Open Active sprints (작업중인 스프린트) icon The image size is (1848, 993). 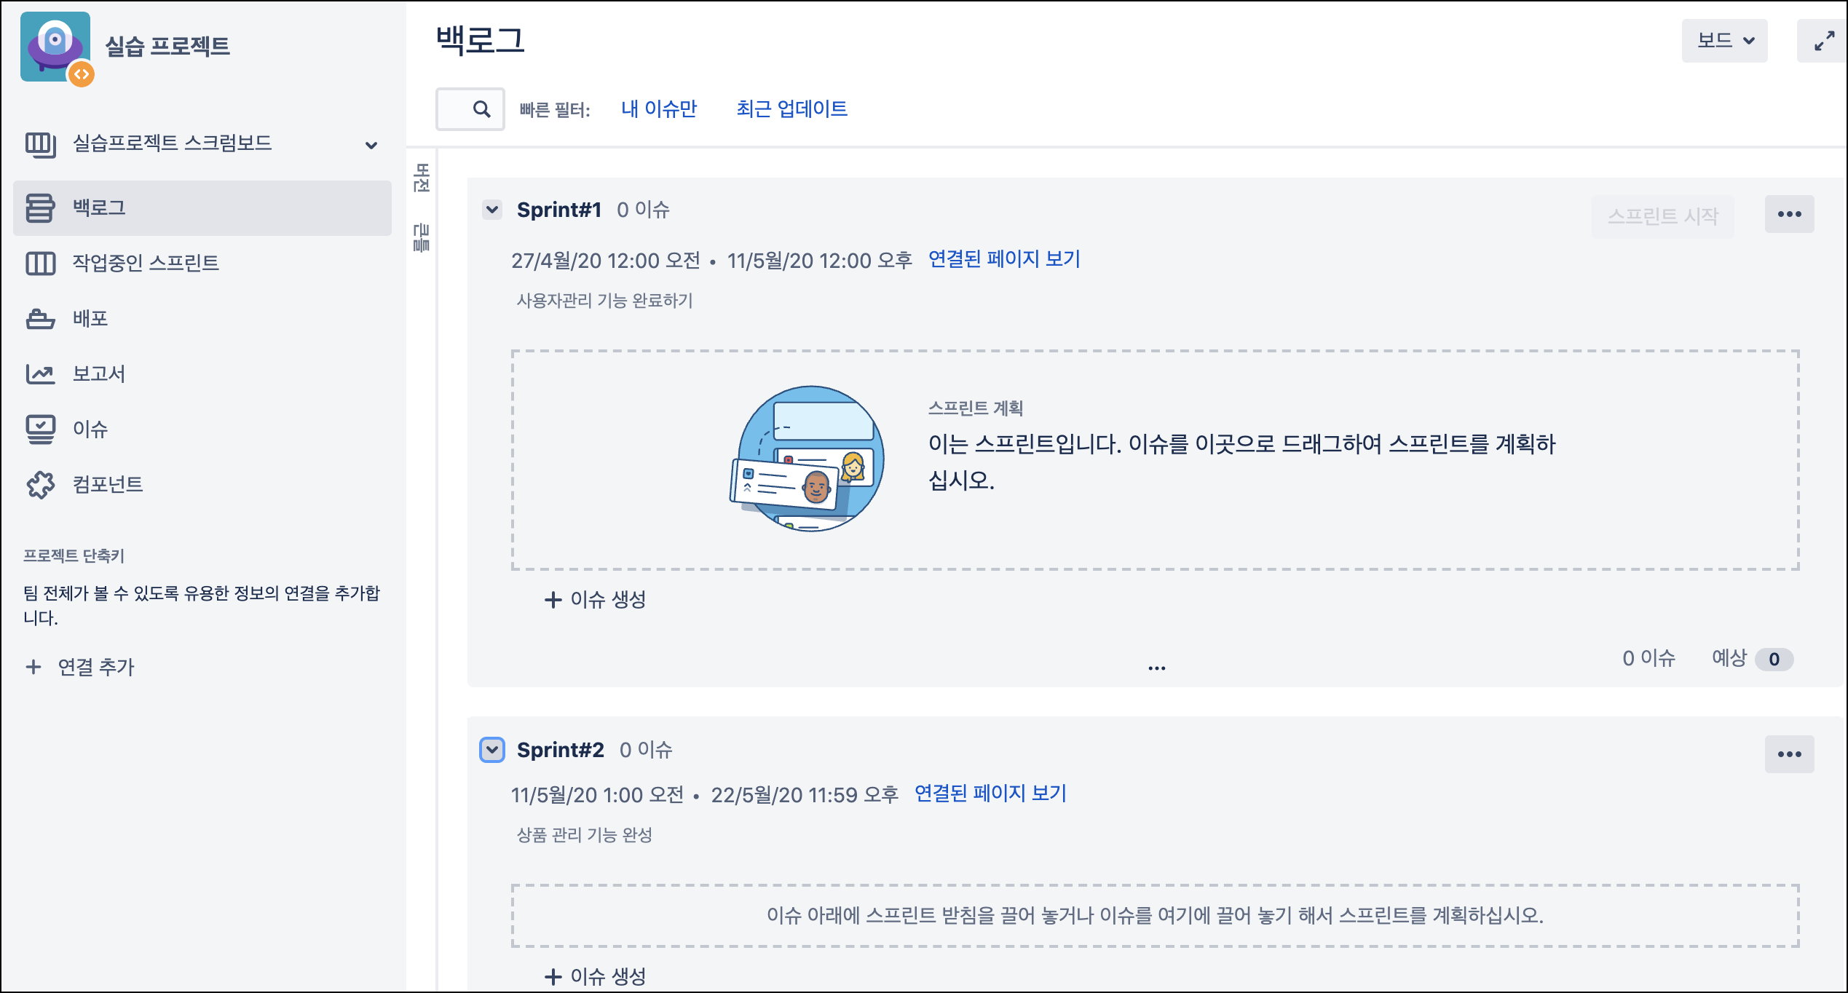[x=40, y=264]
